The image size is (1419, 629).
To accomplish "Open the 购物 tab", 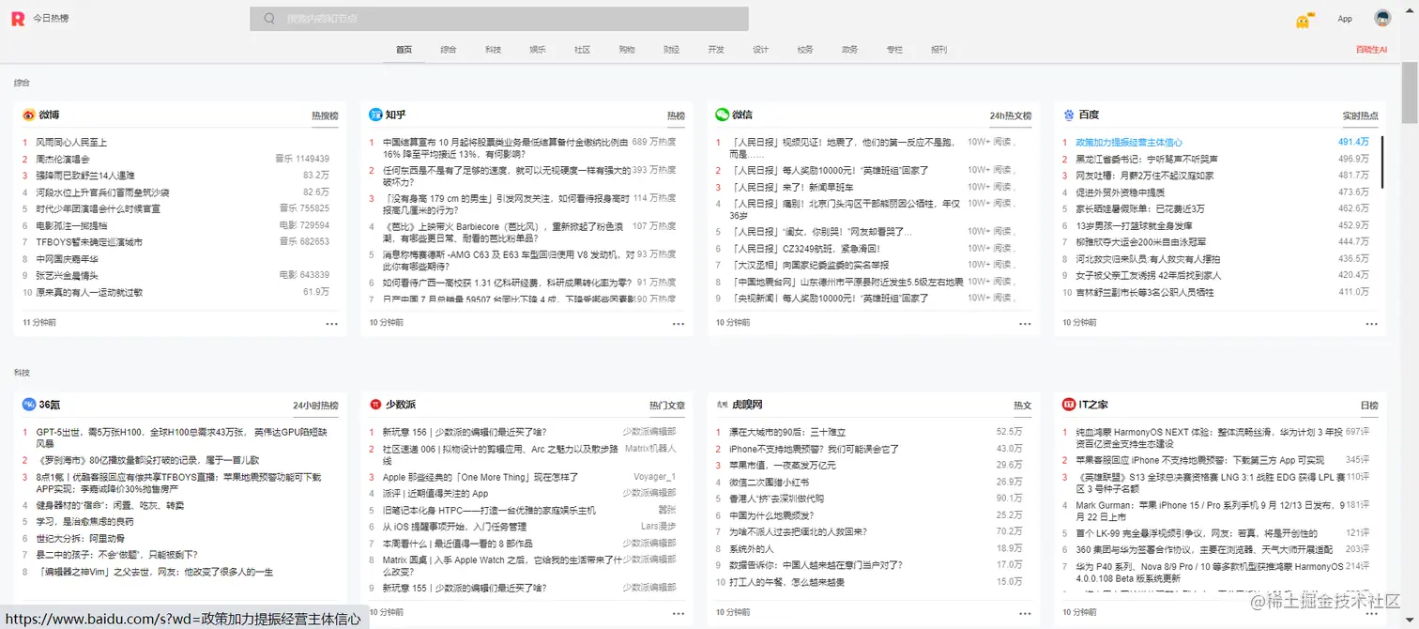I will coord(627,50).
